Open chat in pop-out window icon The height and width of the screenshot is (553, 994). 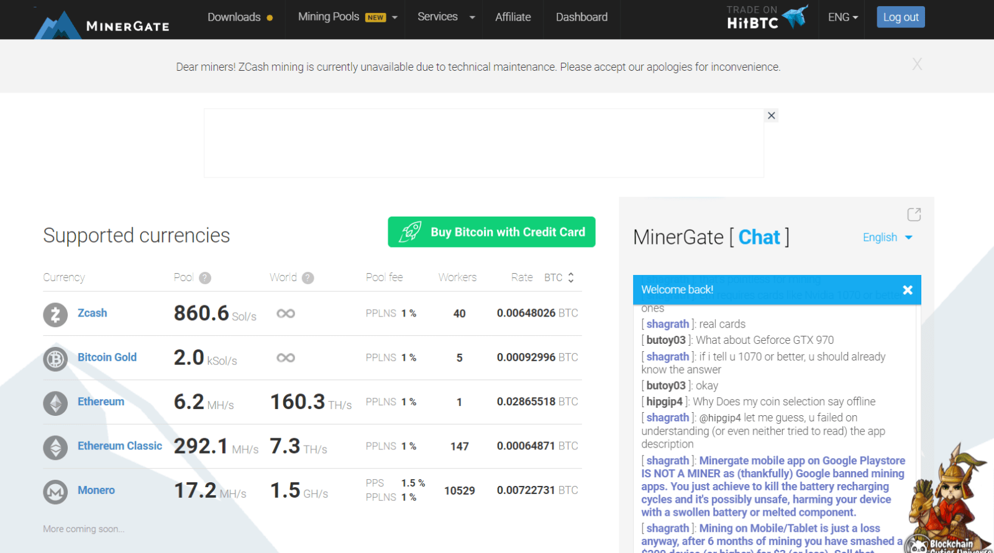pos(914,215)
